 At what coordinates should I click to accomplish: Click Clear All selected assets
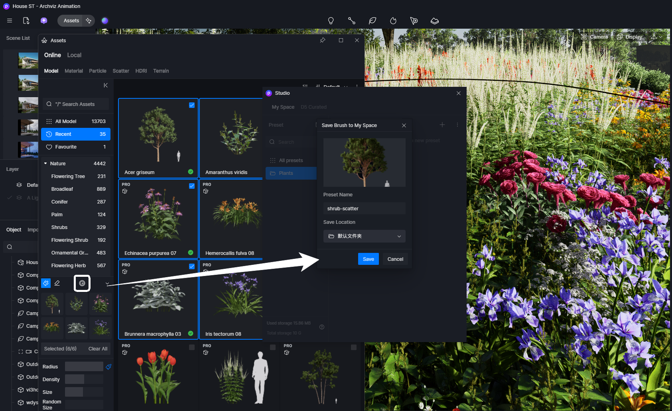coord(98,349)
